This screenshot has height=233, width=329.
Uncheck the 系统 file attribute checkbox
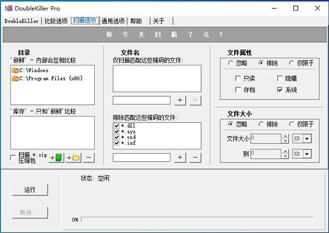click(281, 90)
